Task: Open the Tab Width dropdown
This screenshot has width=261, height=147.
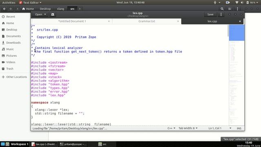Action: [188, 128]
